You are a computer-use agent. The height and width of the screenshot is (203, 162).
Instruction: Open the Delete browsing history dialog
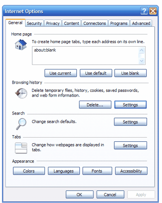(x=95, y=105)
